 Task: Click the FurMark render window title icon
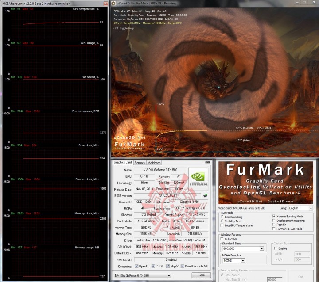click(x=113, y=3)
